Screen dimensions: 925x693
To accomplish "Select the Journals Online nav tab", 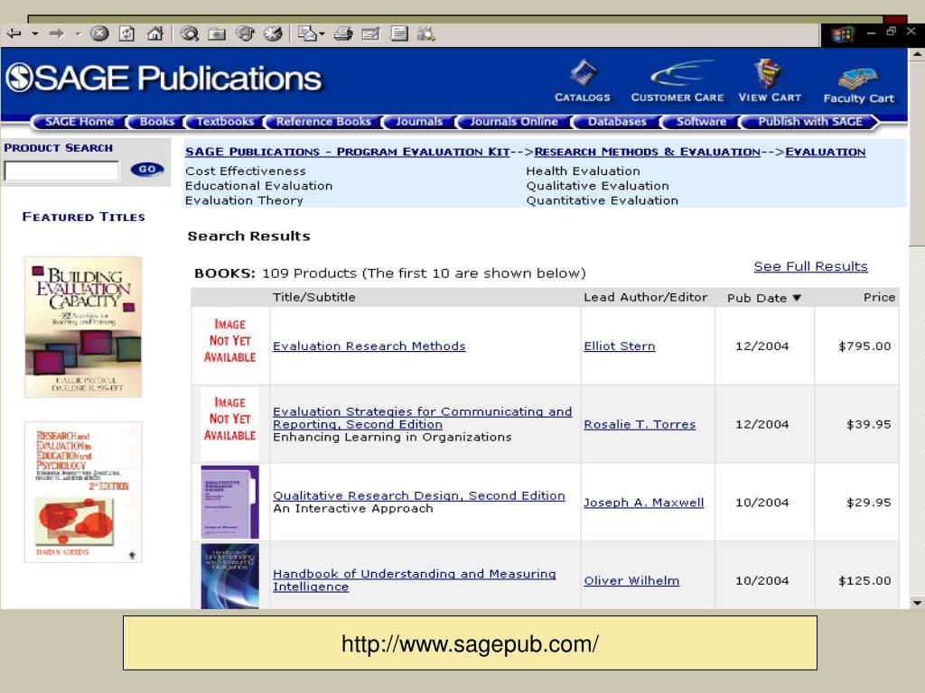I will coord(514,122).
